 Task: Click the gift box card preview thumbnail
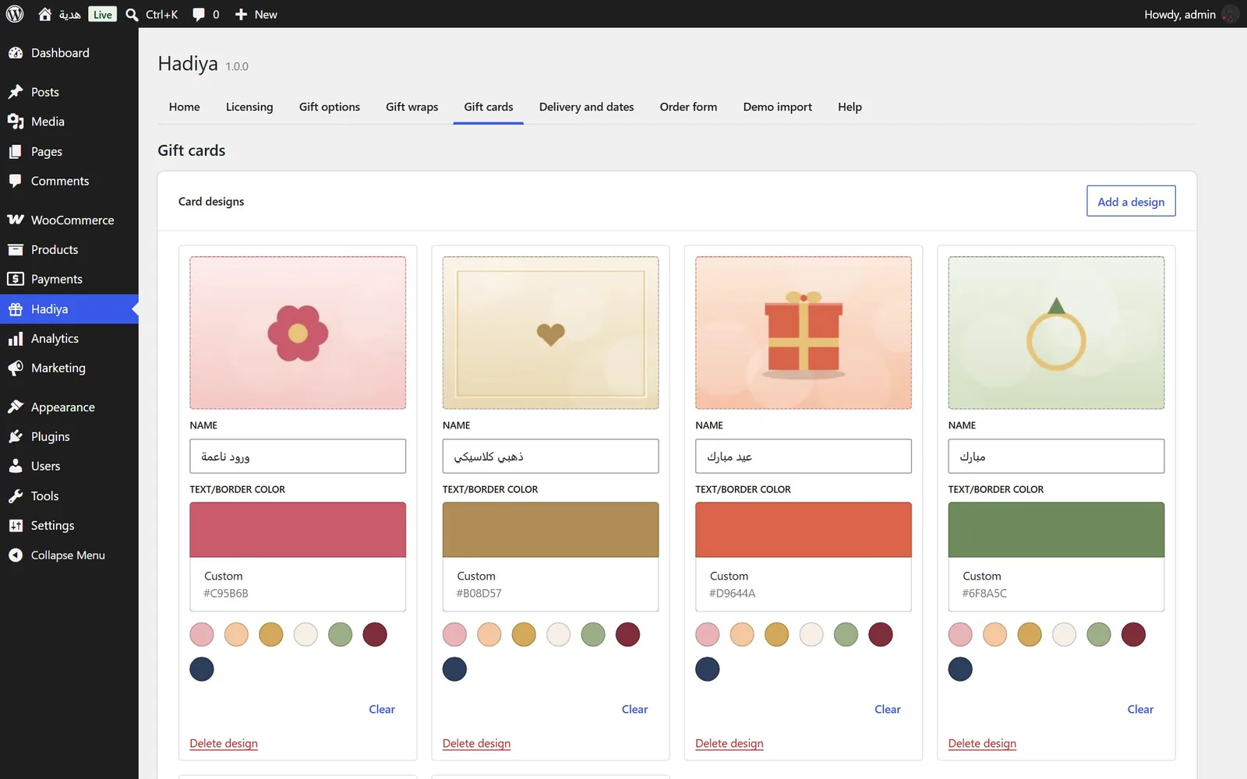[804, 333]
